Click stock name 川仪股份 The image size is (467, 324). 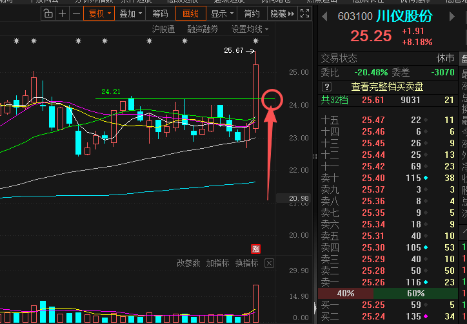point(404,16)
